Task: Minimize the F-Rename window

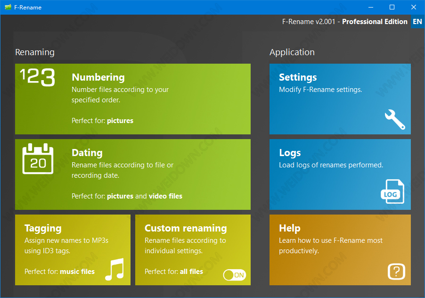Action: click(371, 8)
